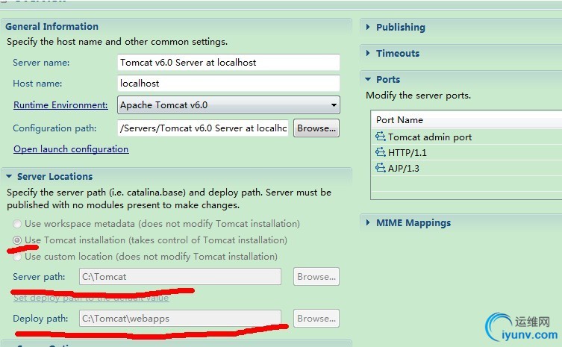562x347 pixels.
Task: Click into the Server name field
Action: [228, 63]
